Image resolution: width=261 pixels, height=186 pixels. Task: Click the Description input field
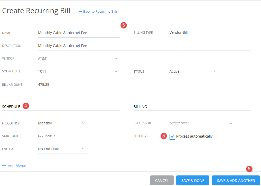tap(144, 46)
